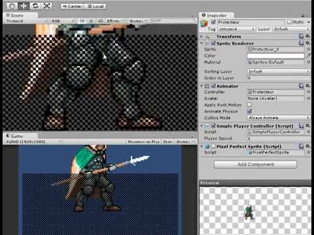Open Pixel Perfect Sprite help book icon
314x235 pixels.
coord(302,146)
